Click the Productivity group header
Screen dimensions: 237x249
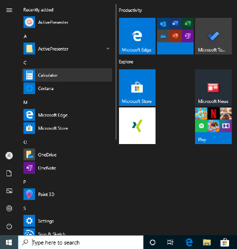pyautogui.click(x=130, y=10)
